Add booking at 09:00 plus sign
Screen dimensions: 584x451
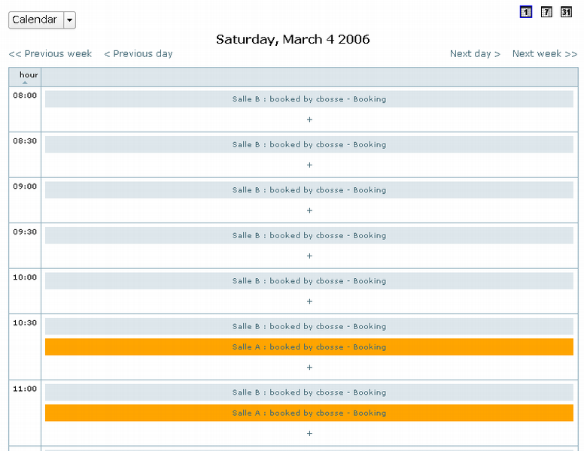pos(309,210)
